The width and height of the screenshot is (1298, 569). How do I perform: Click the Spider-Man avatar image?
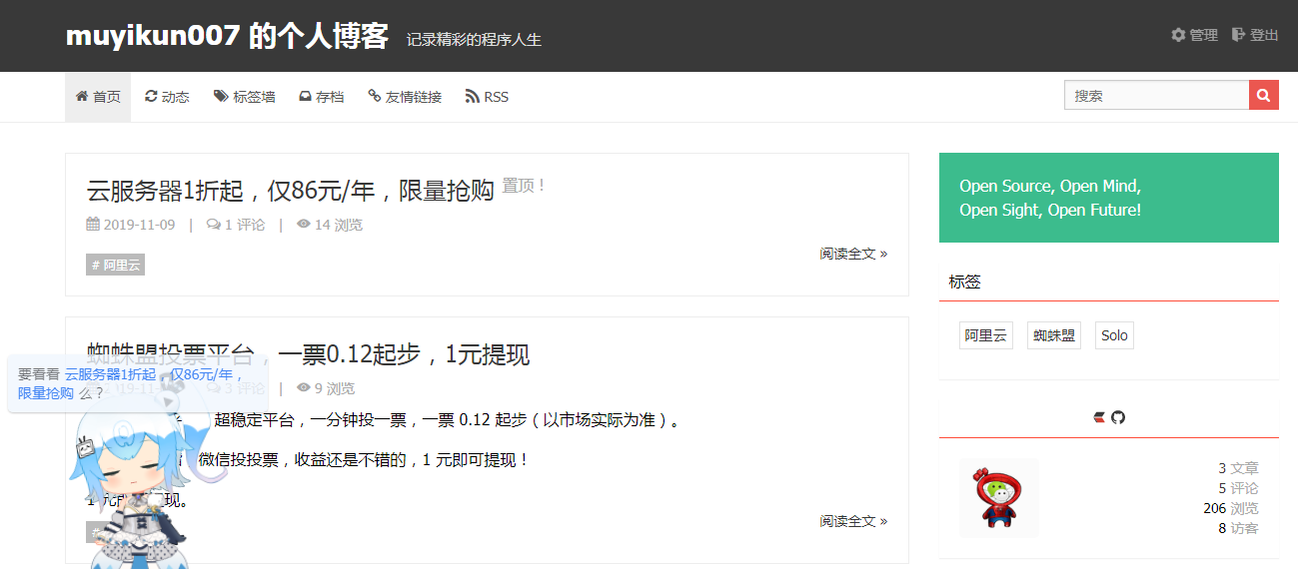[999, 498]
